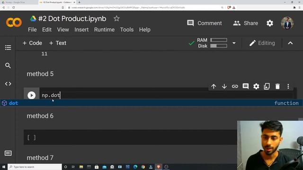Open the Edit menu

(47, 30)
